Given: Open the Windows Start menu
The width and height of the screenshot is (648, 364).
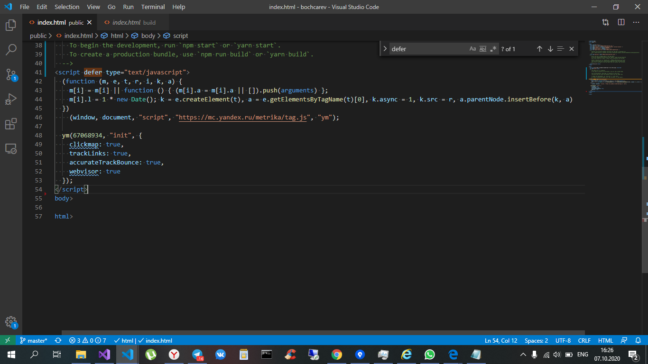Looking at the screenshot, I should pos(11,355).
